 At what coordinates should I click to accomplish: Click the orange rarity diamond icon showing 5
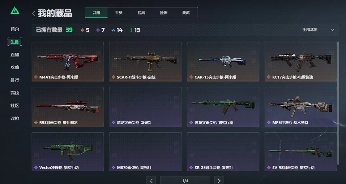point(83,30)
